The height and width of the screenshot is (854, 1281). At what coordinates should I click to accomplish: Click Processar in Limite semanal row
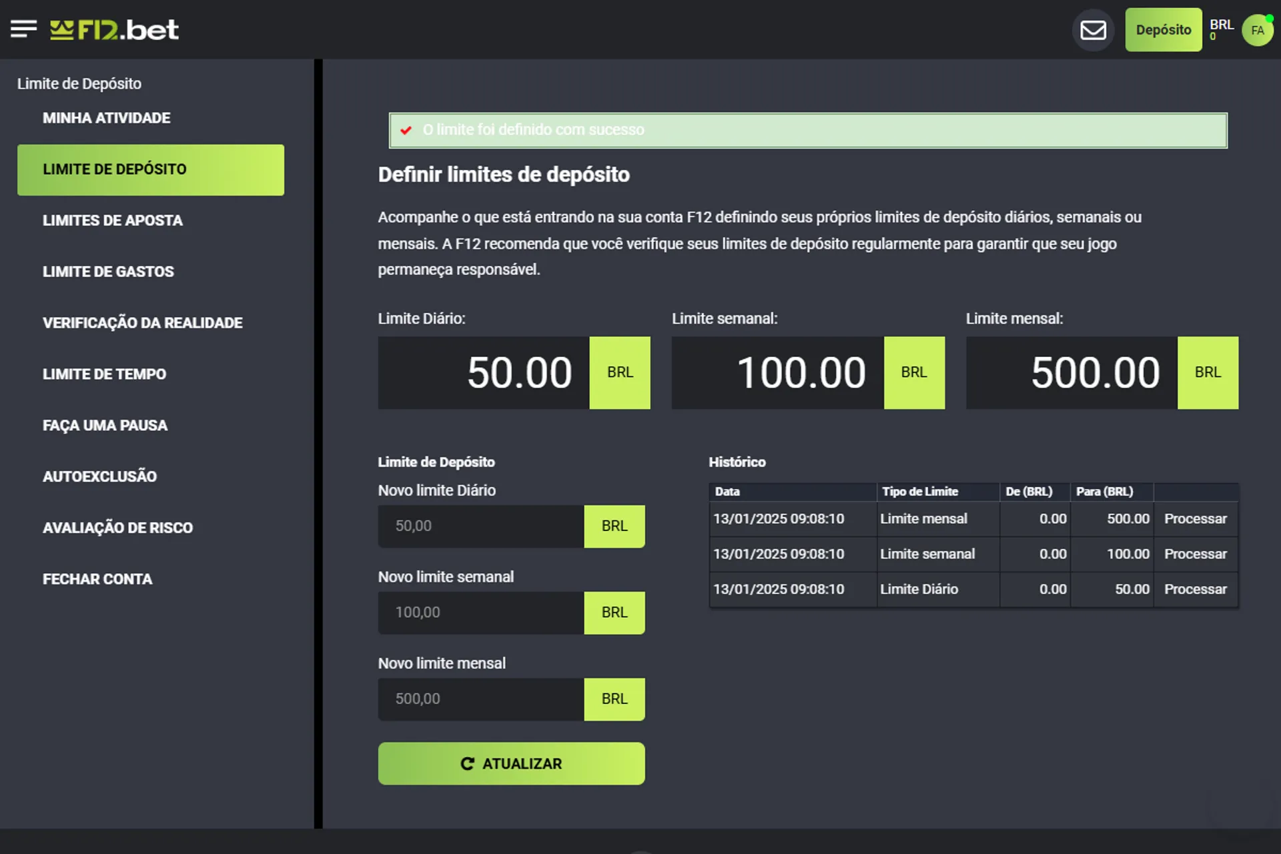(x=1195, y=554)
